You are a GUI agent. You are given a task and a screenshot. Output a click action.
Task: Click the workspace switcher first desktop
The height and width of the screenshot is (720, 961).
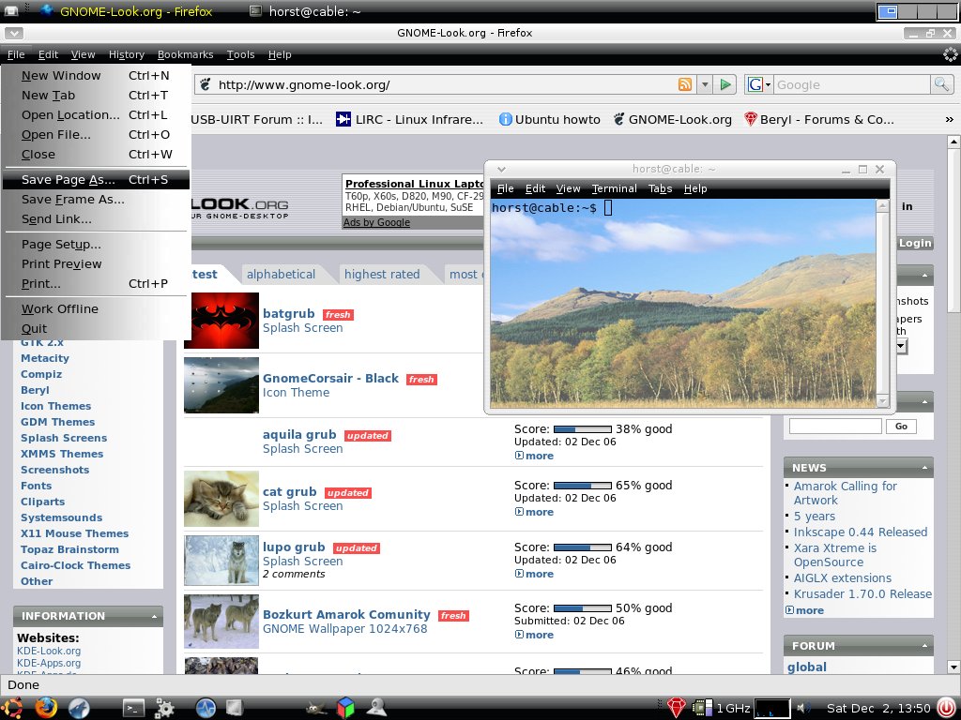coord(888,11)
